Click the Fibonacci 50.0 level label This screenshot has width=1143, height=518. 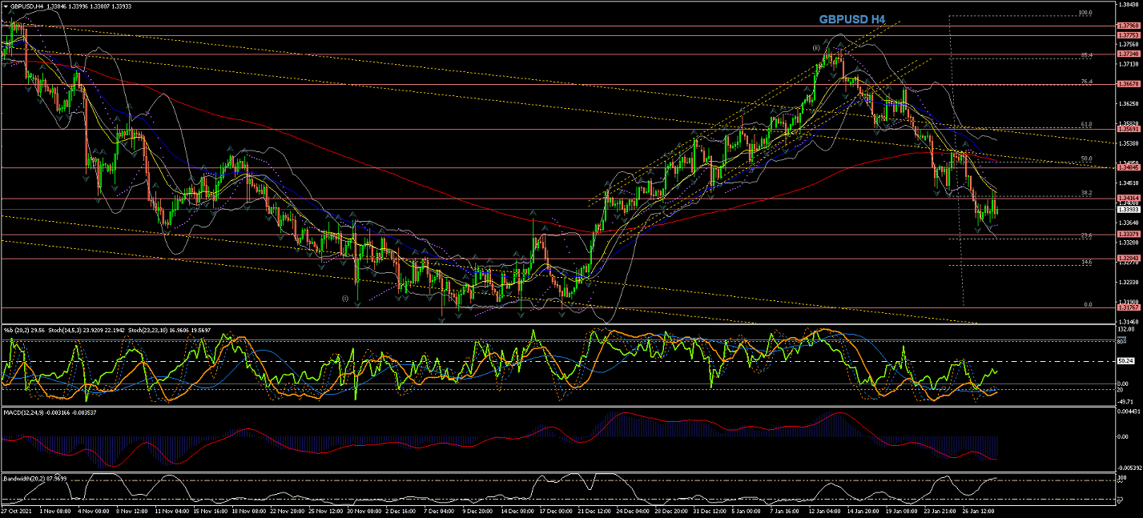point(1087,159)
